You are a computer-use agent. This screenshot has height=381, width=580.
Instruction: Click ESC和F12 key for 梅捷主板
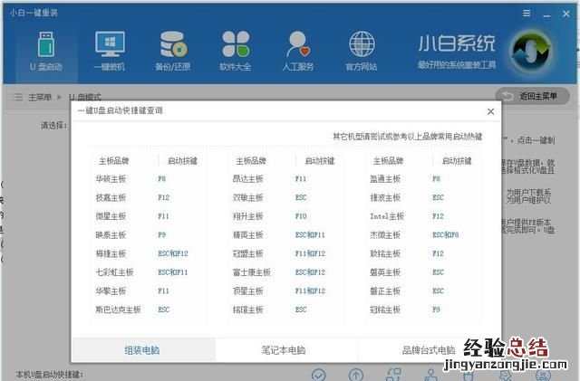pos(173,253)
